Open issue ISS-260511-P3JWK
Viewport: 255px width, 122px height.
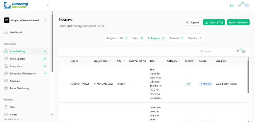pyautogui.click(x=80, y=84)
